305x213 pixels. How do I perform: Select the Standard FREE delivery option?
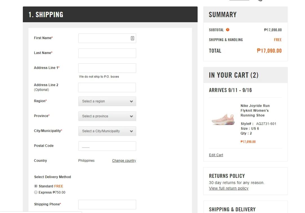36,186
